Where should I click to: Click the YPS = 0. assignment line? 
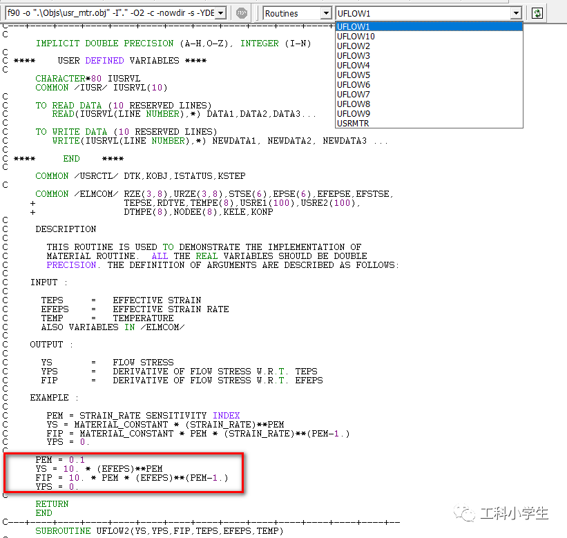57,487
